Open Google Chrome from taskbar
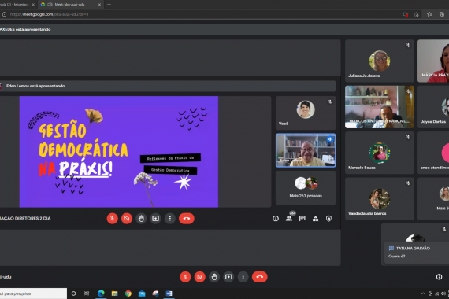The image size is (449, 299). (128, 293)
